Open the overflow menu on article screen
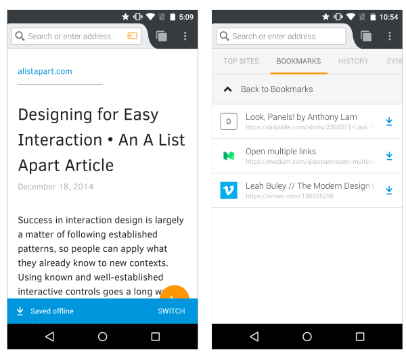The image size is (406, 358). [185, 37]
